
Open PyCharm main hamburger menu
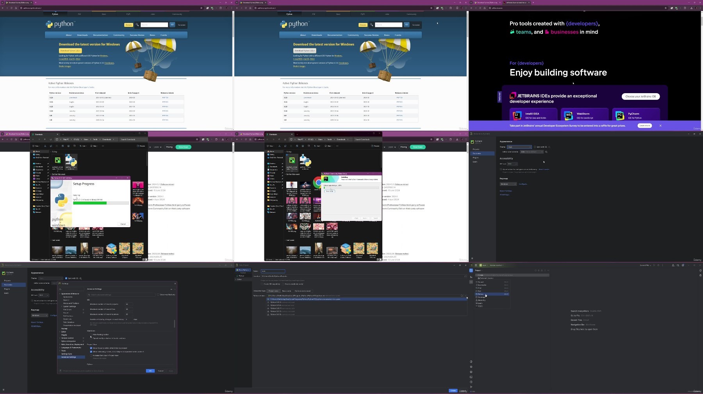(476, 265)
